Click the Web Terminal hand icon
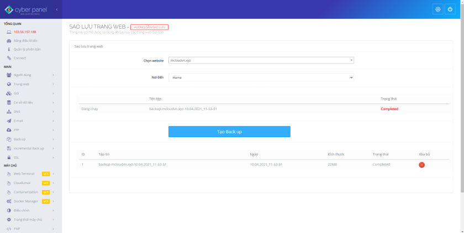The height and width of the screenshot is (233, 464). [9, 174]
